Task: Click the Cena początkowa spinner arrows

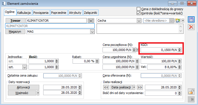Action: tap(134, 50)
